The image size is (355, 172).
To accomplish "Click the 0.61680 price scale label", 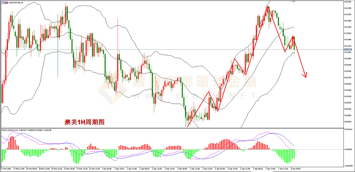I will point(348,27).
